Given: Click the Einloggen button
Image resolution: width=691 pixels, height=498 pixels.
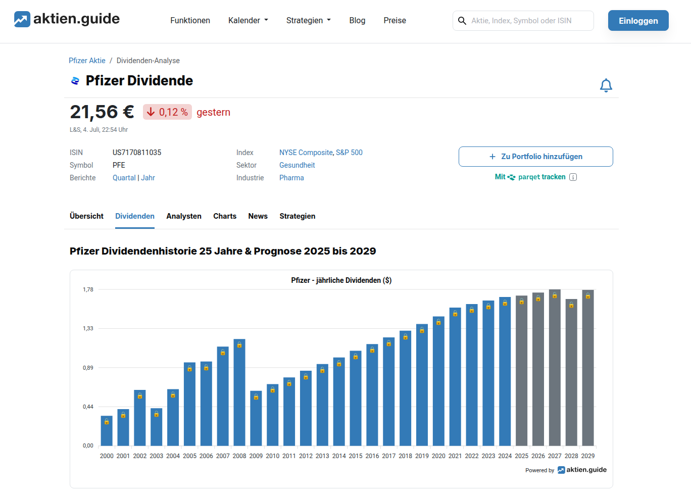Looking at the screenshot, I should click(638, 21).
